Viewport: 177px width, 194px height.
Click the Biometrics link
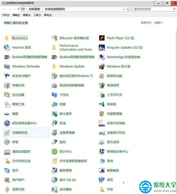click(x=20, y=38)
